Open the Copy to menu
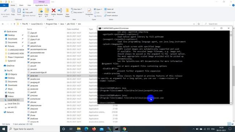 tap(47, 12)
